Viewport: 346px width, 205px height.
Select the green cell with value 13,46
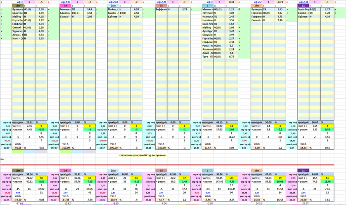point(327,182)
